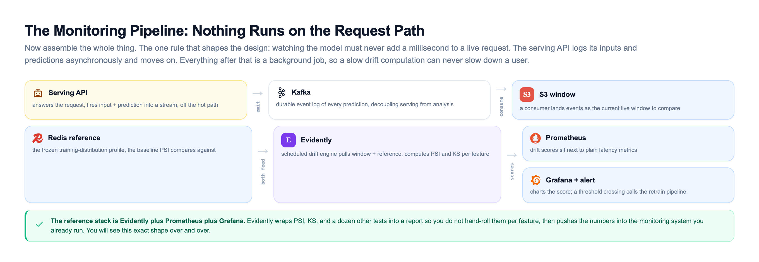Click 'durable event log of every prediction' description
759x262 pixels.
coord(364,105)
